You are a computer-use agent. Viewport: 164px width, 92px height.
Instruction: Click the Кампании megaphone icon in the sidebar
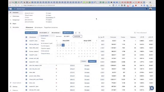point(11,13)
